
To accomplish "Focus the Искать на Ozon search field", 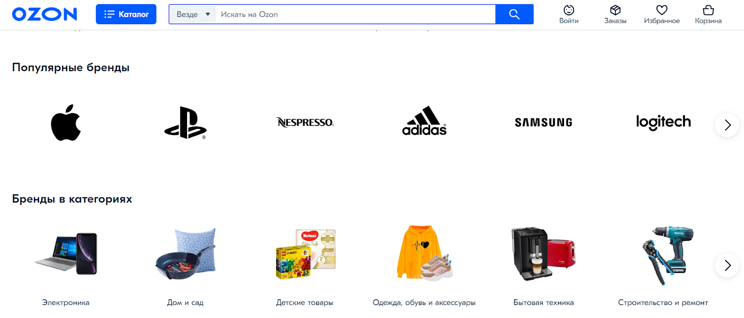I will point(356,14).
